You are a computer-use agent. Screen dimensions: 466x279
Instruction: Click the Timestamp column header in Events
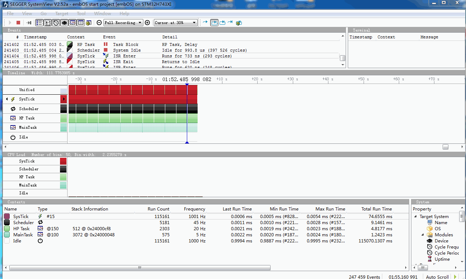pyautogui.click(x=35, y=37)
